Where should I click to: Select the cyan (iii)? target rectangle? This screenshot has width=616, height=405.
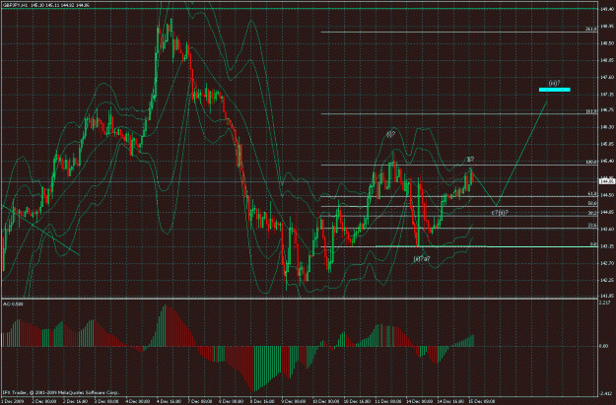[x=554, y=90]
